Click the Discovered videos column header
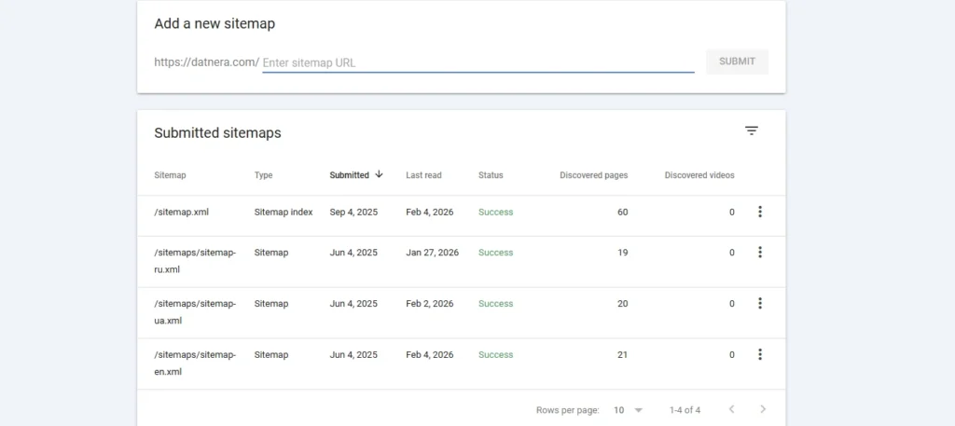Screen dimensions: 955x426 [699, 175]
